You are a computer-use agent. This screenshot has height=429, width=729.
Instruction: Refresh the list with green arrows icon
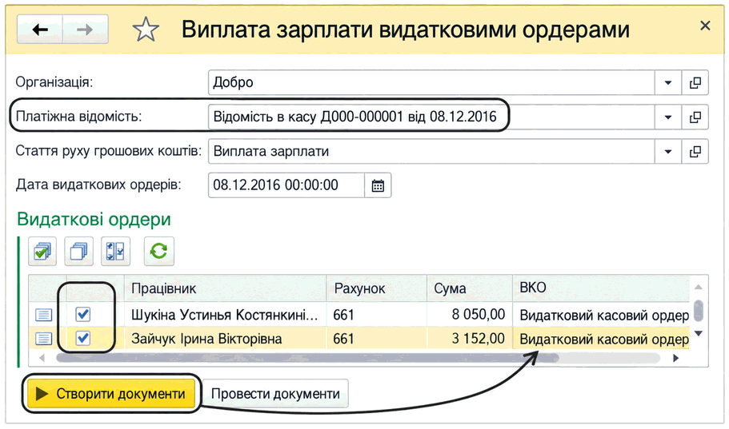[159, 251]
